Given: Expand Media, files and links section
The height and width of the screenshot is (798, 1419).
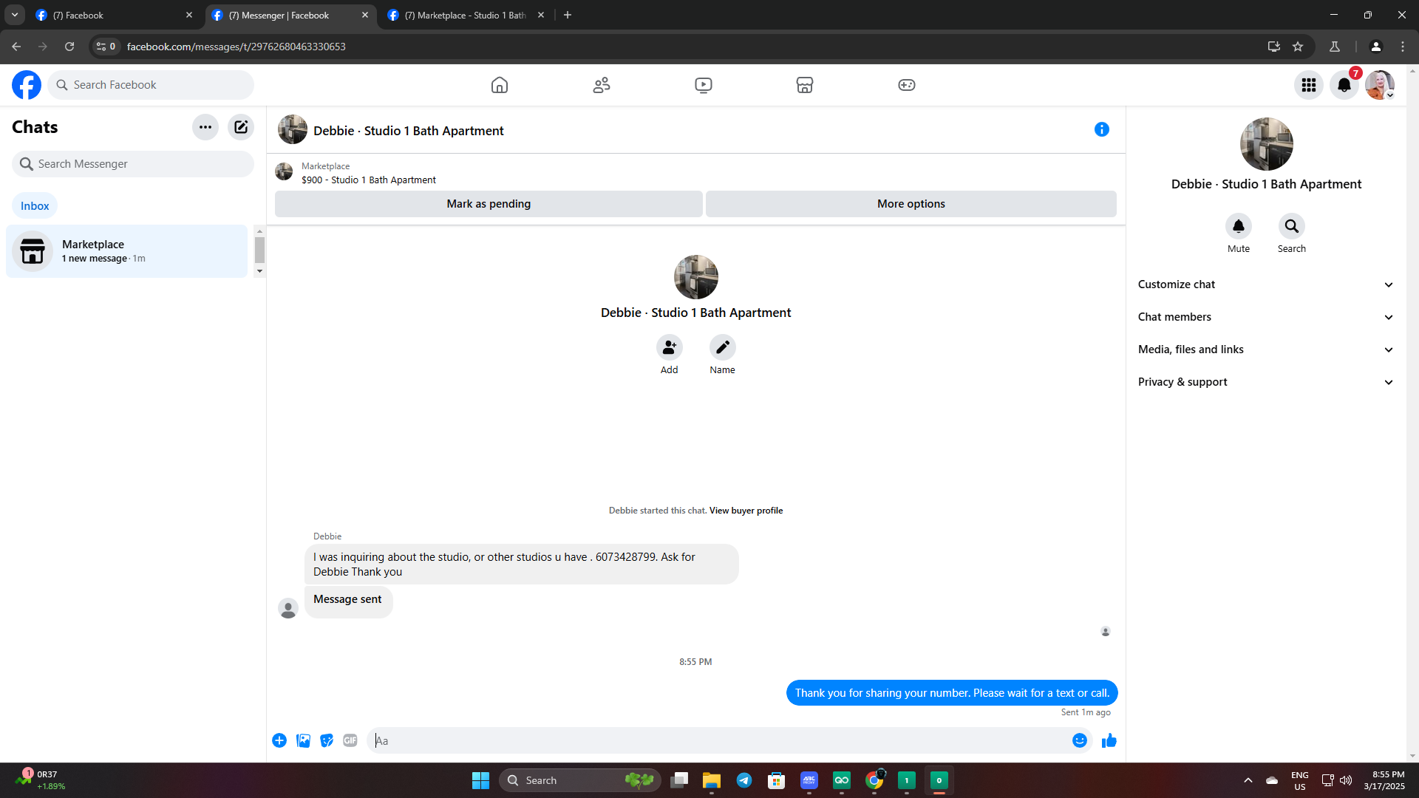Looking at the screenshot, I should click(x=1266, y=349).
